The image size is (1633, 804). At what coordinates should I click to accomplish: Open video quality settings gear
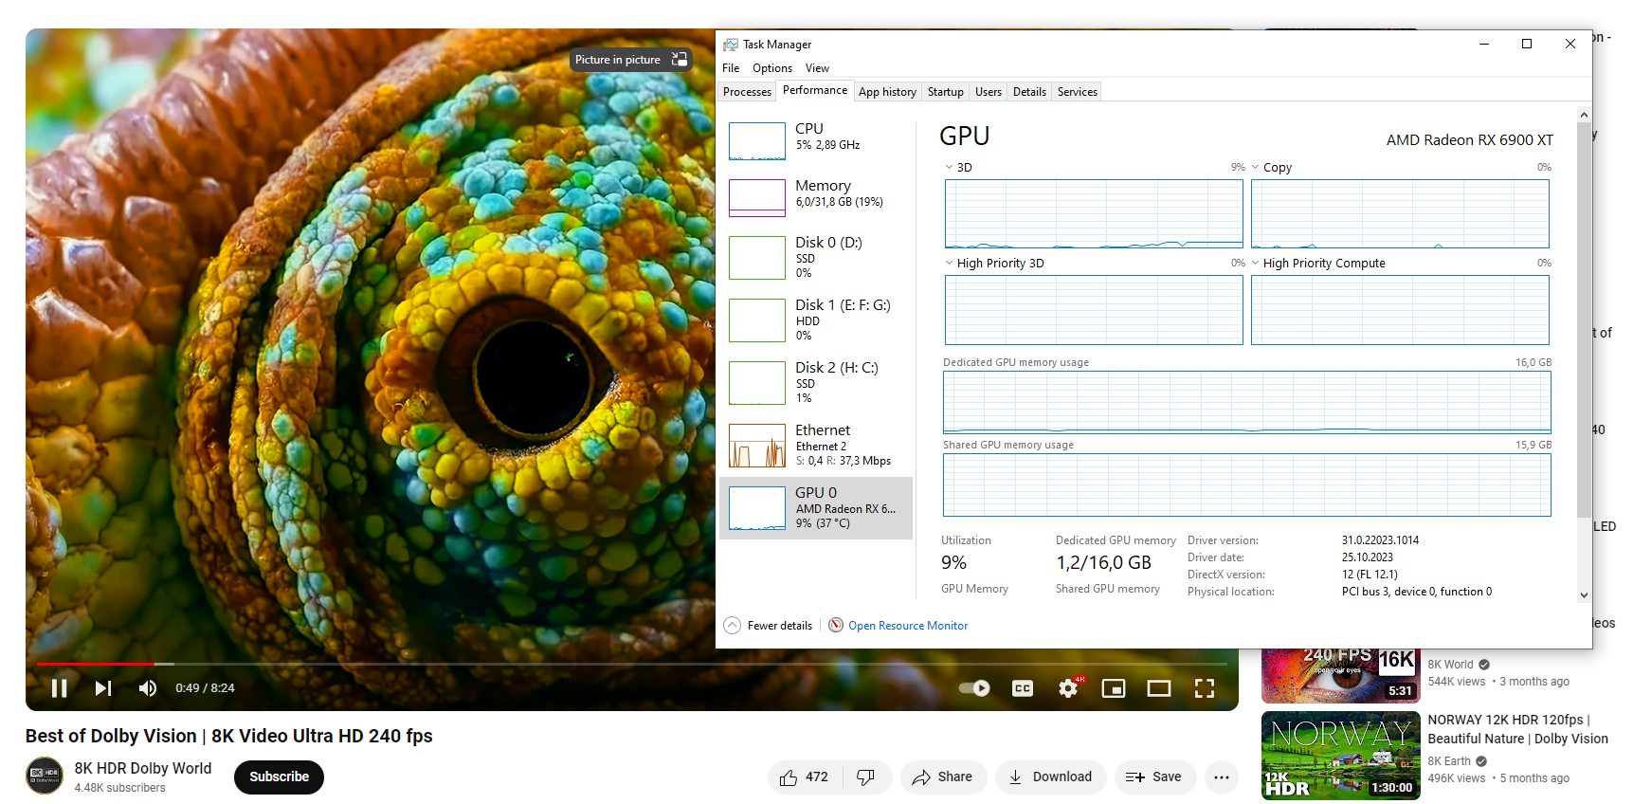pos(1068,688)
